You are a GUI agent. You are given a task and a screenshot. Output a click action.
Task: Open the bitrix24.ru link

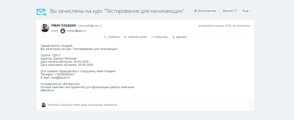click(x=47, y=91)
